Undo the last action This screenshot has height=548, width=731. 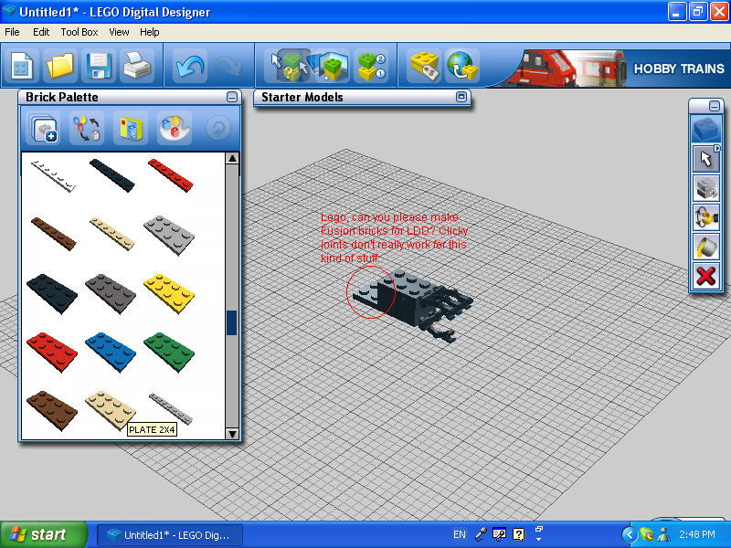click(190, 66)
